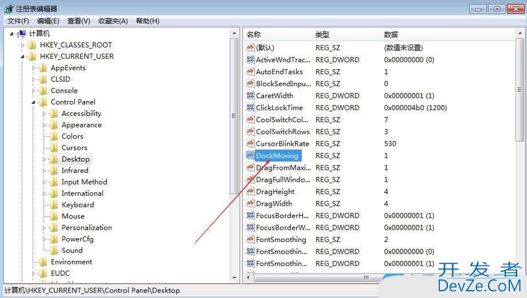The width and height of the screenshot is (527, 298).
Task: Click the CaretWidth DWORD icon
Action: 250,95
